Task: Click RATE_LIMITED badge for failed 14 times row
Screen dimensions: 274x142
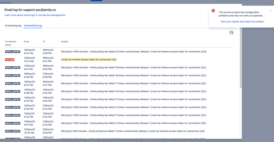Action: [13, 108]
